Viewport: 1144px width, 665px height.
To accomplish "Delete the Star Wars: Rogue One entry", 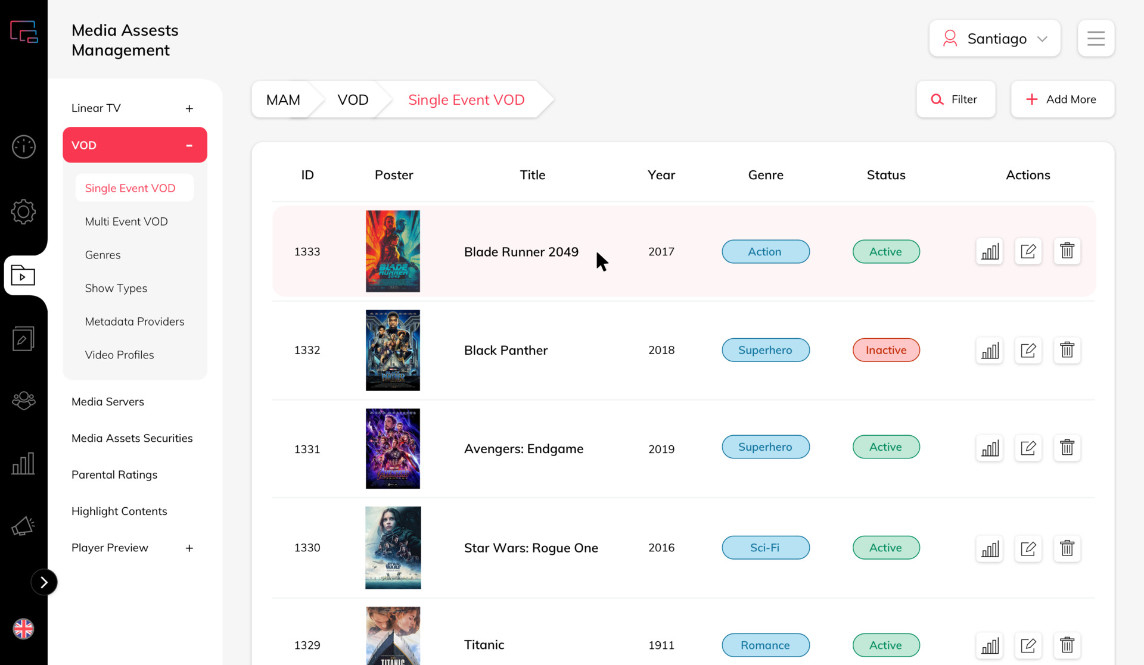I will pos(1067,548).
